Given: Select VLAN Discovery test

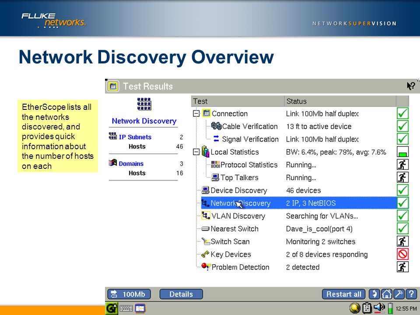Looking at the screenshot, I should pos(300,216).
